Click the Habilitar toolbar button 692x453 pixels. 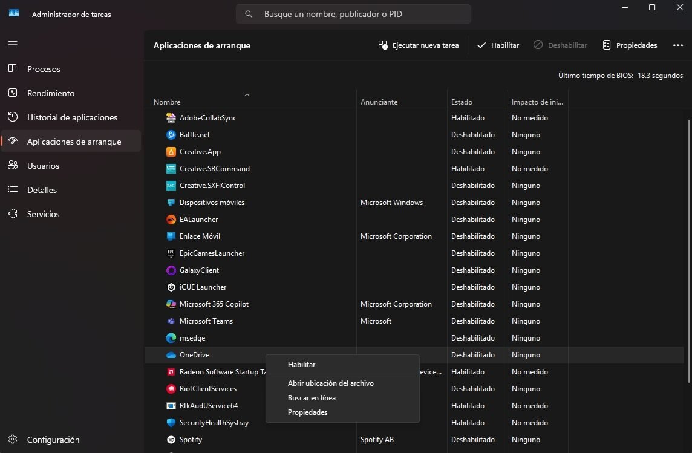[498, 45]
